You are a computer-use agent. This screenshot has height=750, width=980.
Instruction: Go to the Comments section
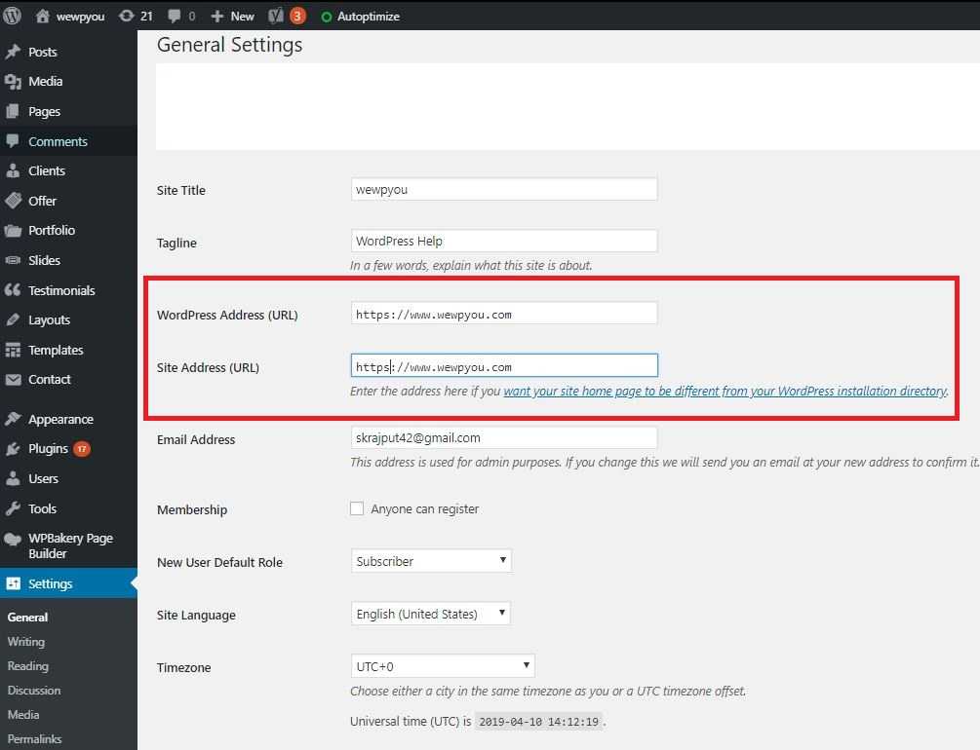tap(55, 140)
